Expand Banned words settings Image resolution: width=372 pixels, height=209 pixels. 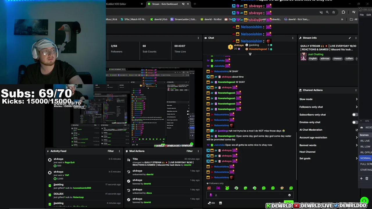357,145
